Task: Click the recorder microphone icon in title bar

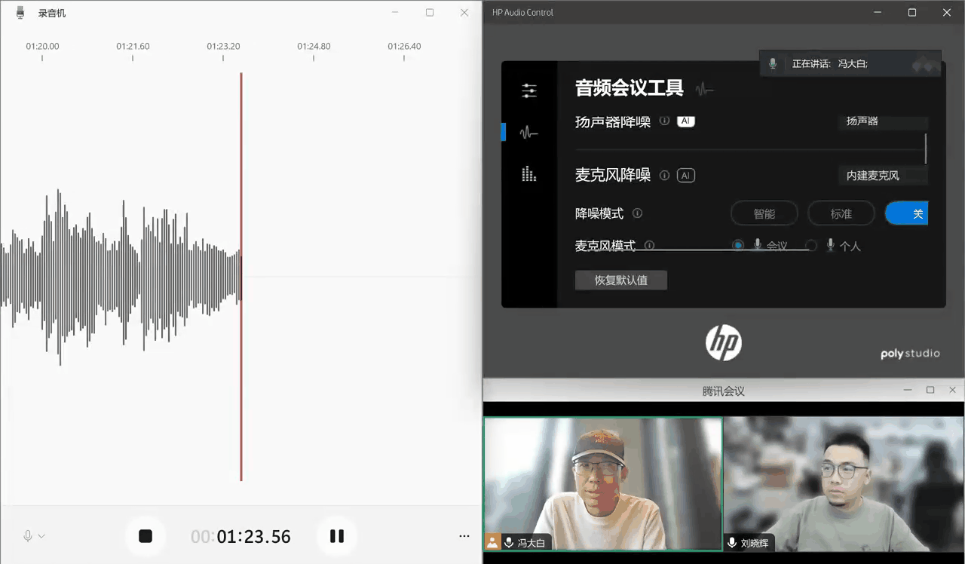Action: pyautogui.click(x=20, y=13)
